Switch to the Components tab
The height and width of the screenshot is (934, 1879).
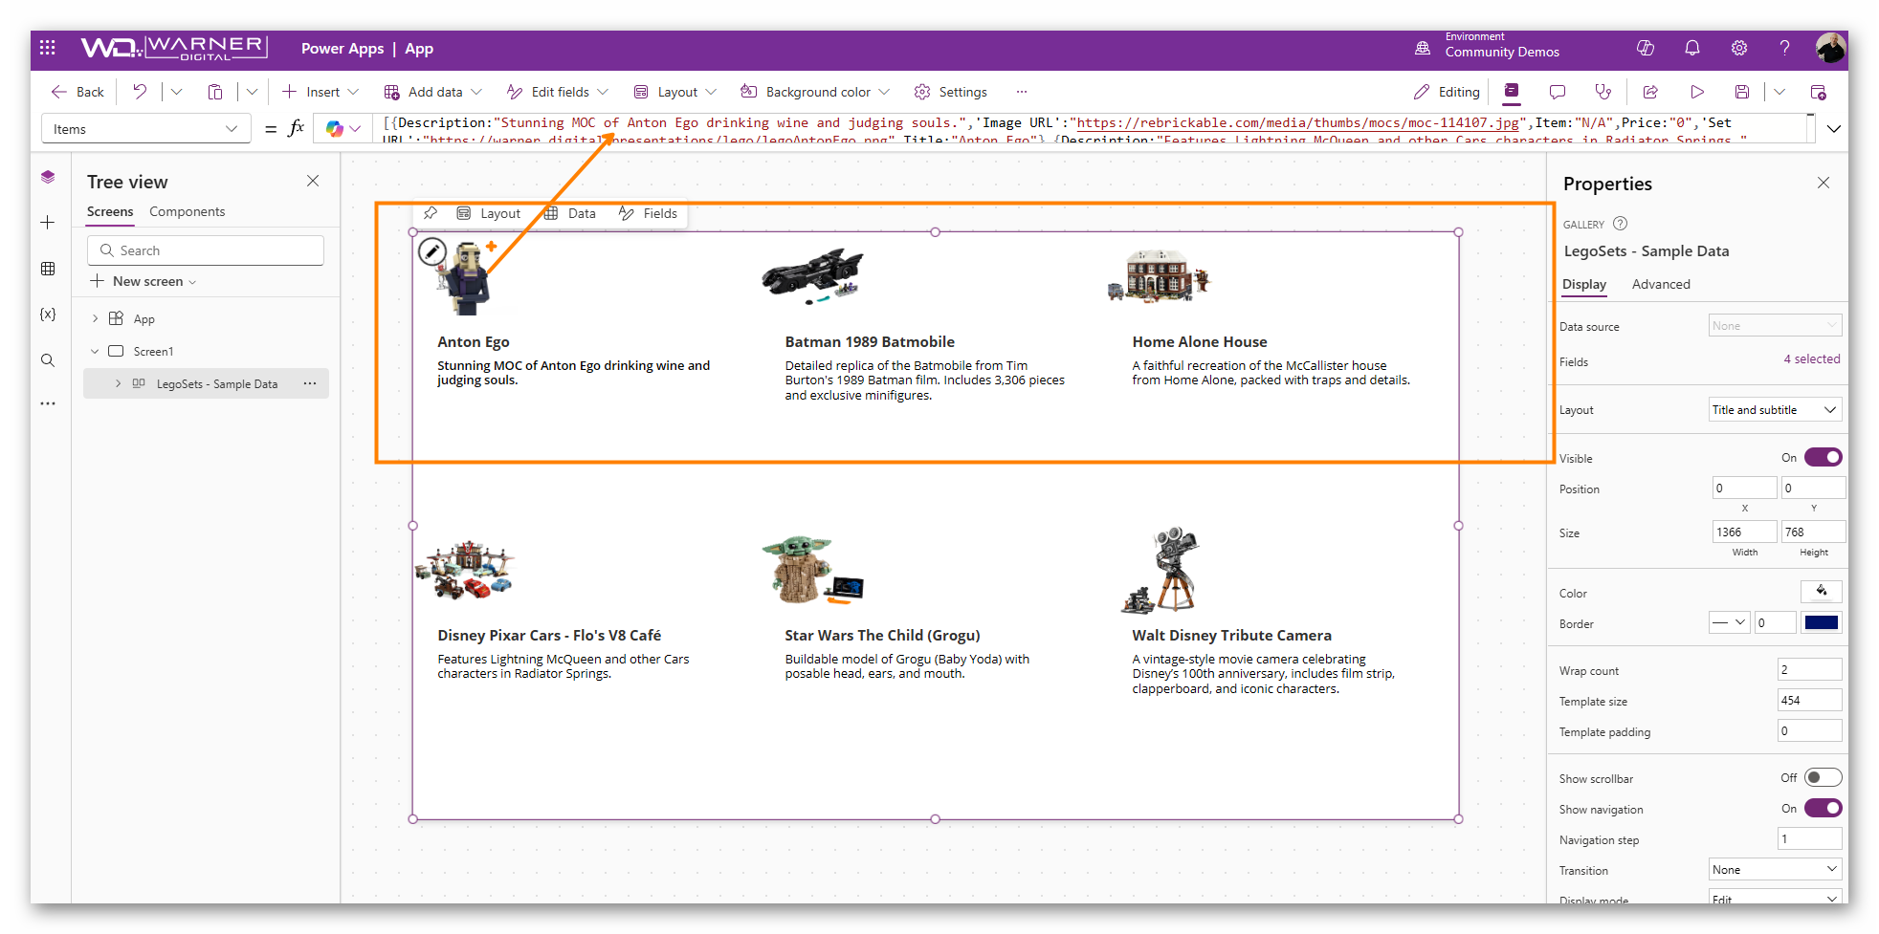pos(187,211)
